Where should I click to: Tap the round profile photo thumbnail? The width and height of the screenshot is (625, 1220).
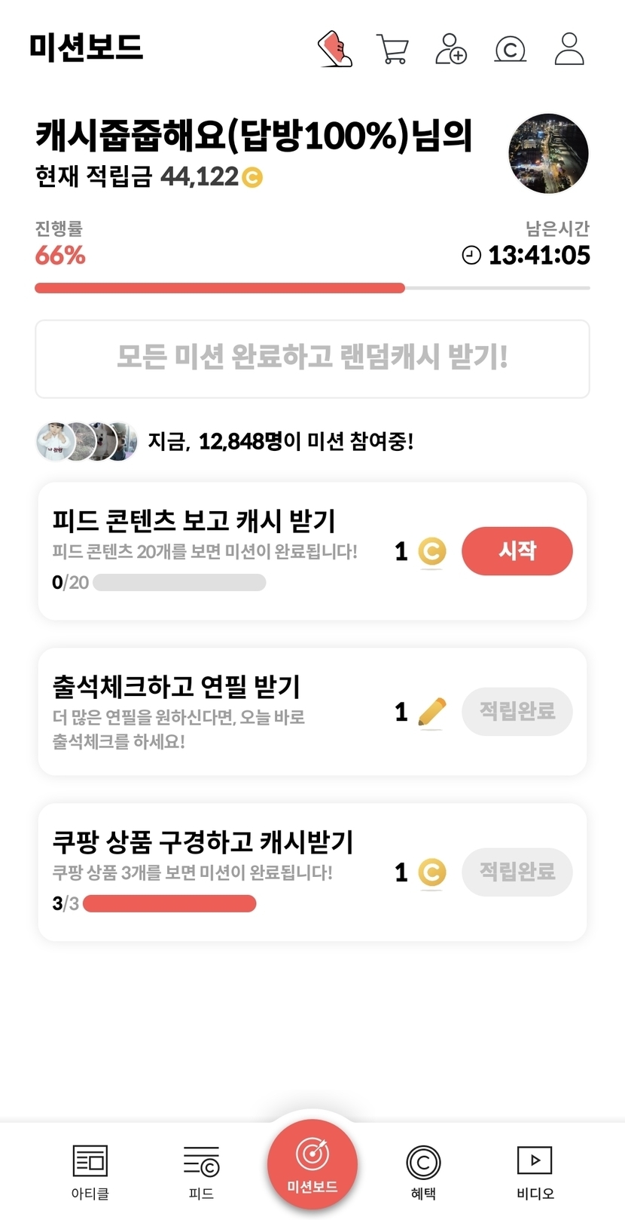(548, 154)
